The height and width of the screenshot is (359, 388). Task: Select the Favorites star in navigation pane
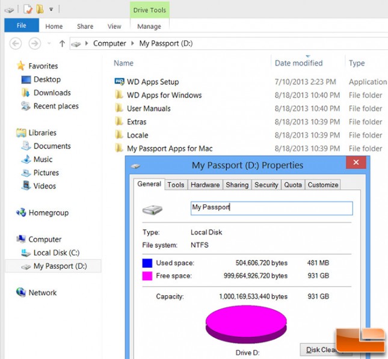(21, 66)
